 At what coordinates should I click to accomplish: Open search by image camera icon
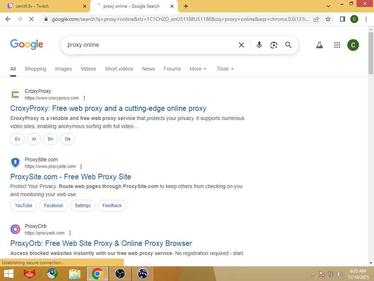click(x=274, y=45)
